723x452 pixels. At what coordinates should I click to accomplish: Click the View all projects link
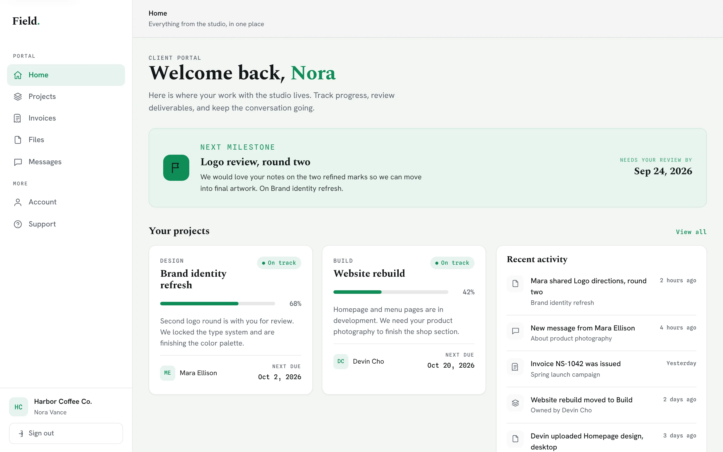tap(691, 232)
